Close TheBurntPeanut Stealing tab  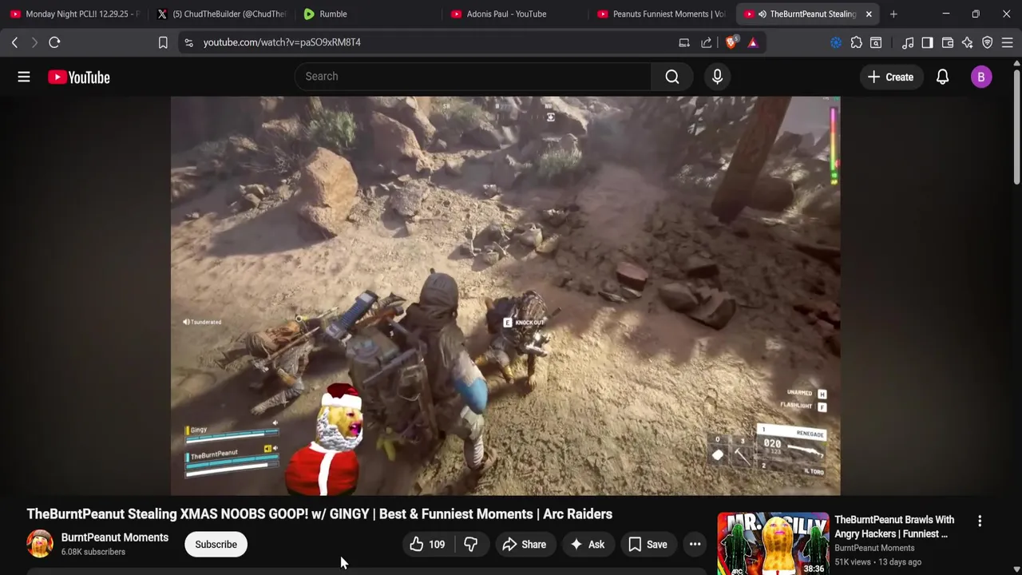click(869, 14)
